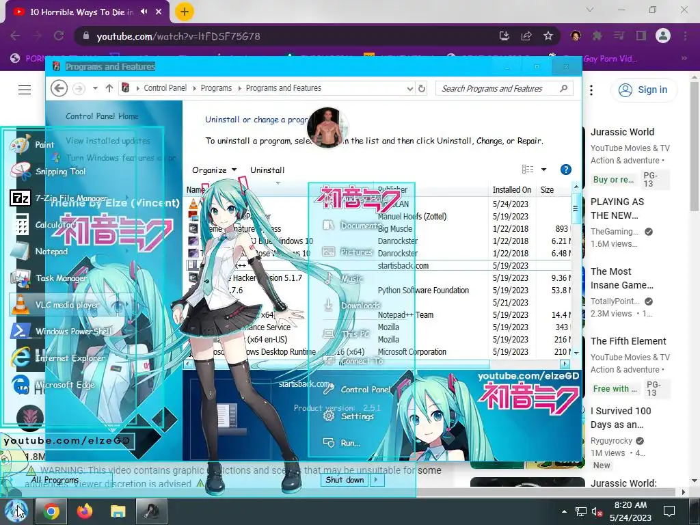Image resolution: width=700 pixels, height=525 pixels.
Task: Click the install app icon in address bar
Action: point(504,36)
